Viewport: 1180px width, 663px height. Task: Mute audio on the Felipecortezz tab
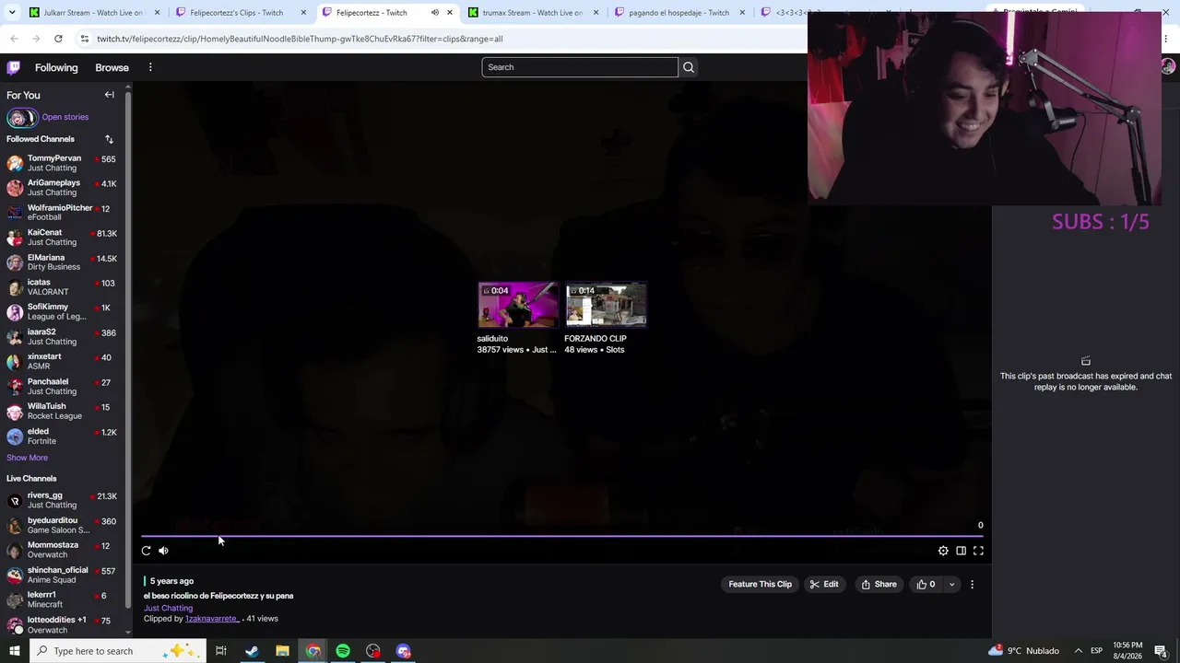click(434, 13)
